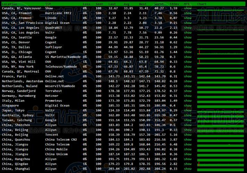Image resolution: width=247 pixels, height=173 pixels.
Task: Click the 'Chart' column header
Action: coord(202,4)
